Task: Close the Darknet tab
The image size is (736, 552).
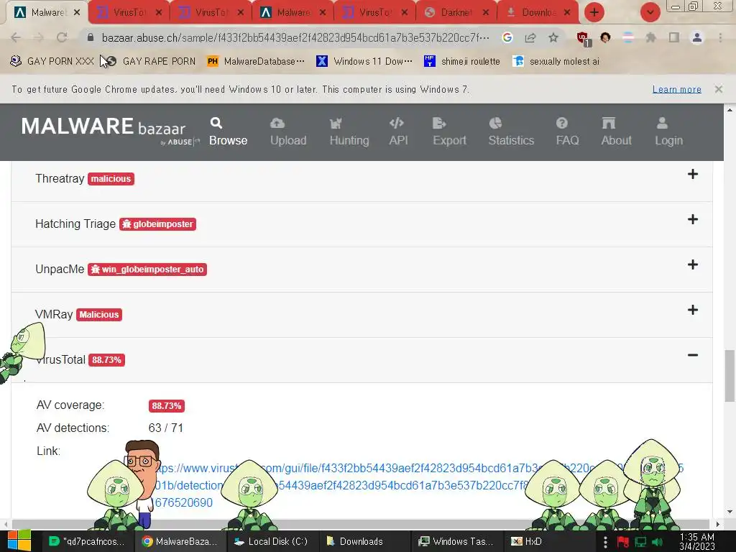Action: (486, 13)
